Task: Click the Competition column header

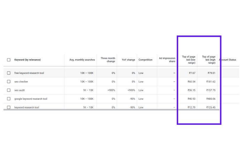Action: [145, 60]
